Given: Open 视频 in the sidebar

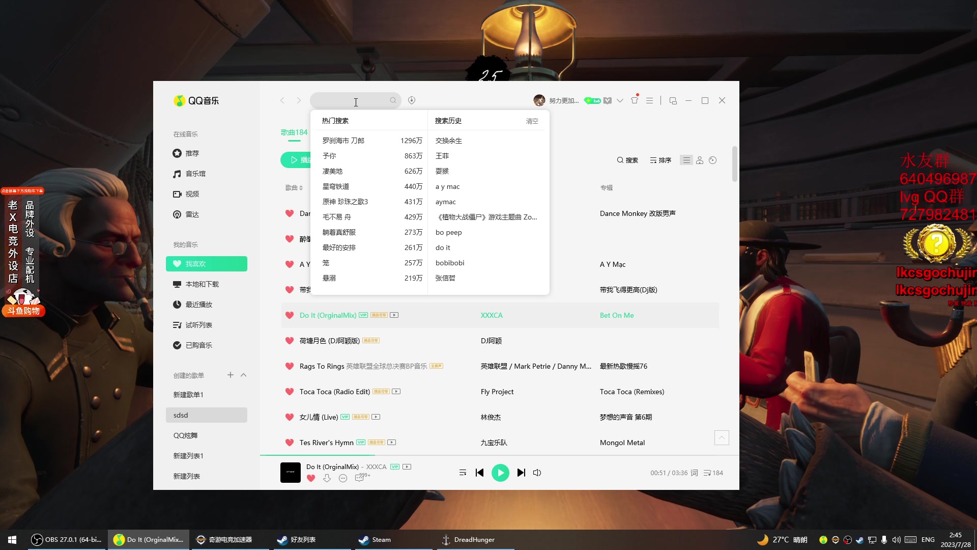Looking at the screenshot, I should pyautogui.click(x=207, y=194).
